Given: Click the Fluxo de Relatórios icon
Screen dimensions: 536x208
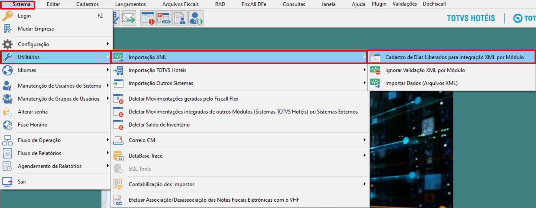Looking at the screenshot, I should (8, 153).
